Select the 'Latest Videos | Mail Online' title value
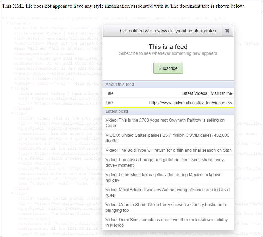This screenshot has height=237, width=263. pos(207,93)
